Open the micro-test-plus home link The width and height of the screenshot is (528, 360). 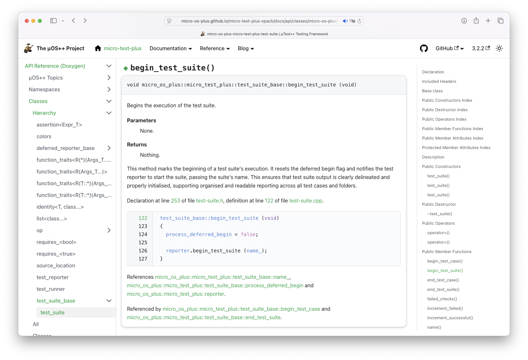coord(123,48)
